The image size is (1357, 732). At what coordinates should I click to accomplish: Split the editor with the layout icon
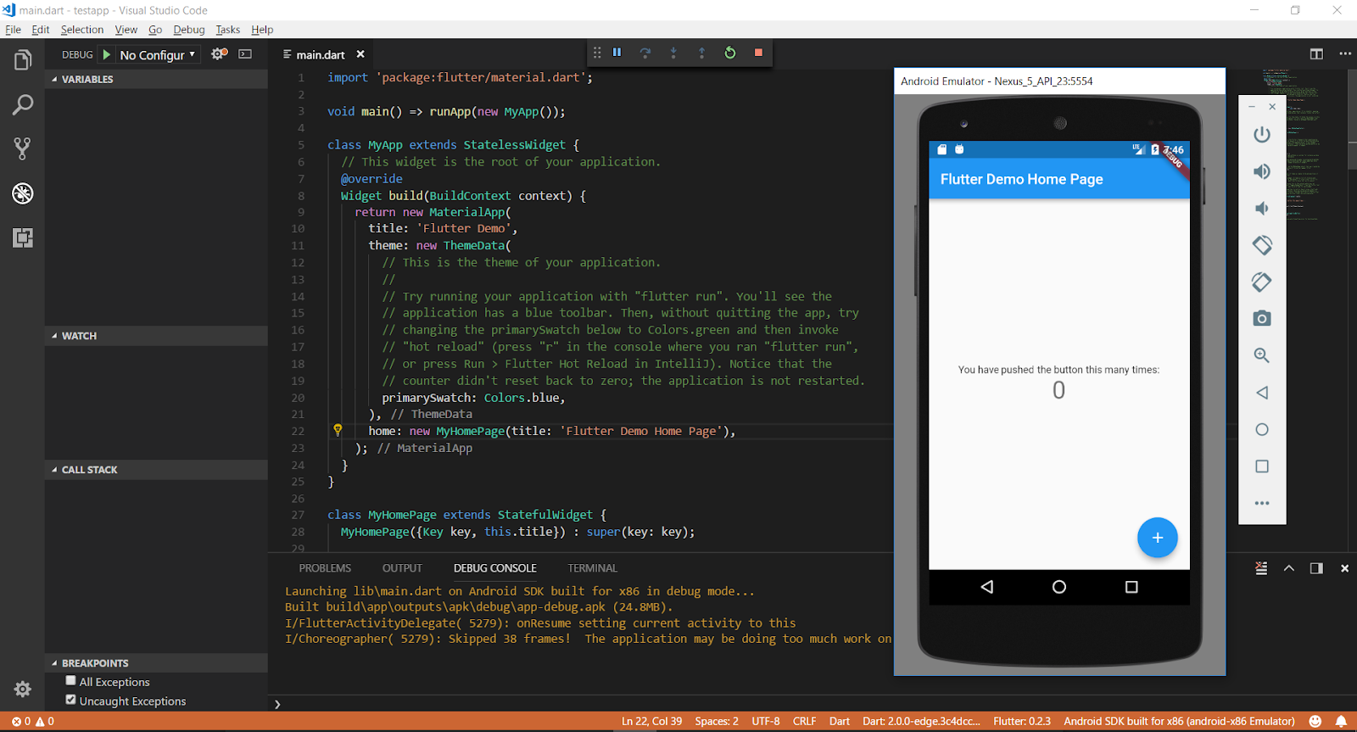click(1316, 53)
